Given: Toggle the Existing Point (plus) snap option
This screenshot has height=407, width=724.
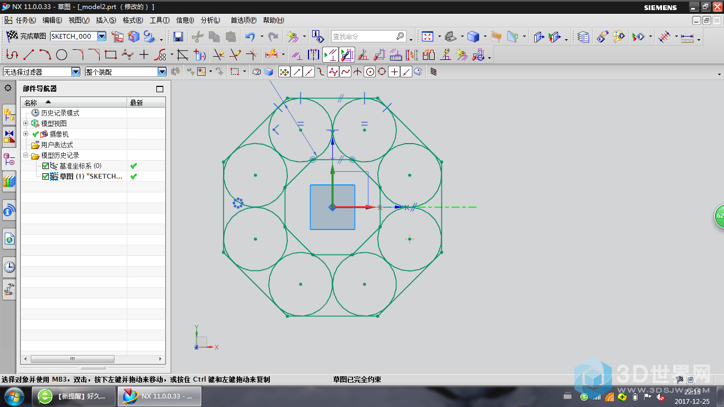Looking at the screenshot, I should [x=394, y=72].
